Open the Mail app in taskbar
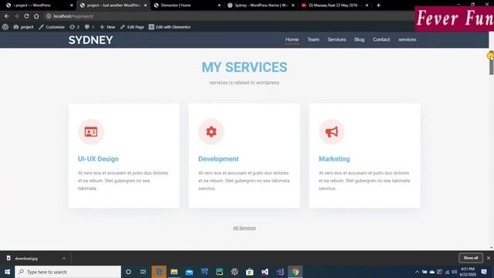 click(189, 272)
